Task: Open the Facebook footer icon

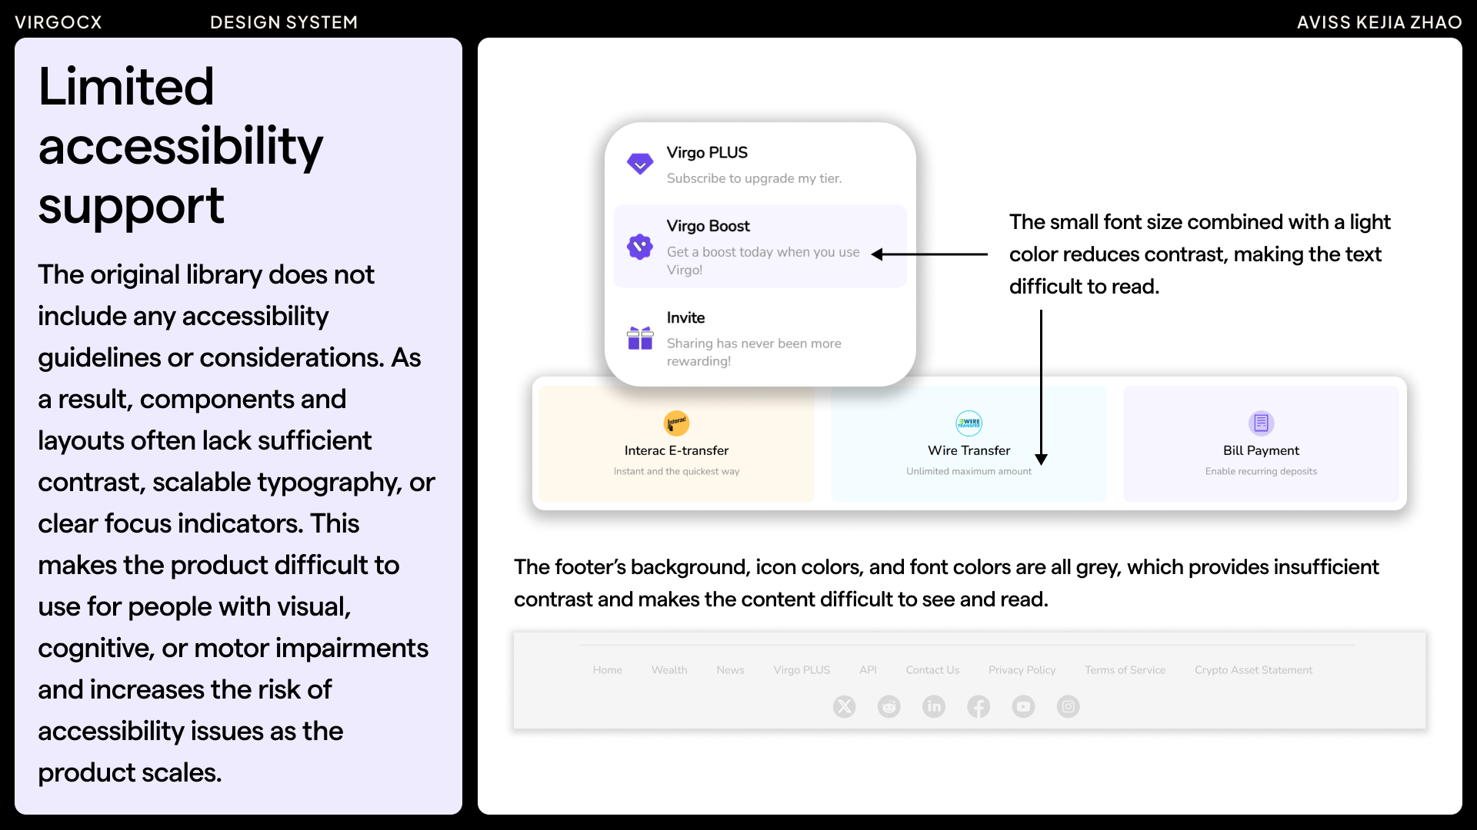Action: (x=979, y=706)
